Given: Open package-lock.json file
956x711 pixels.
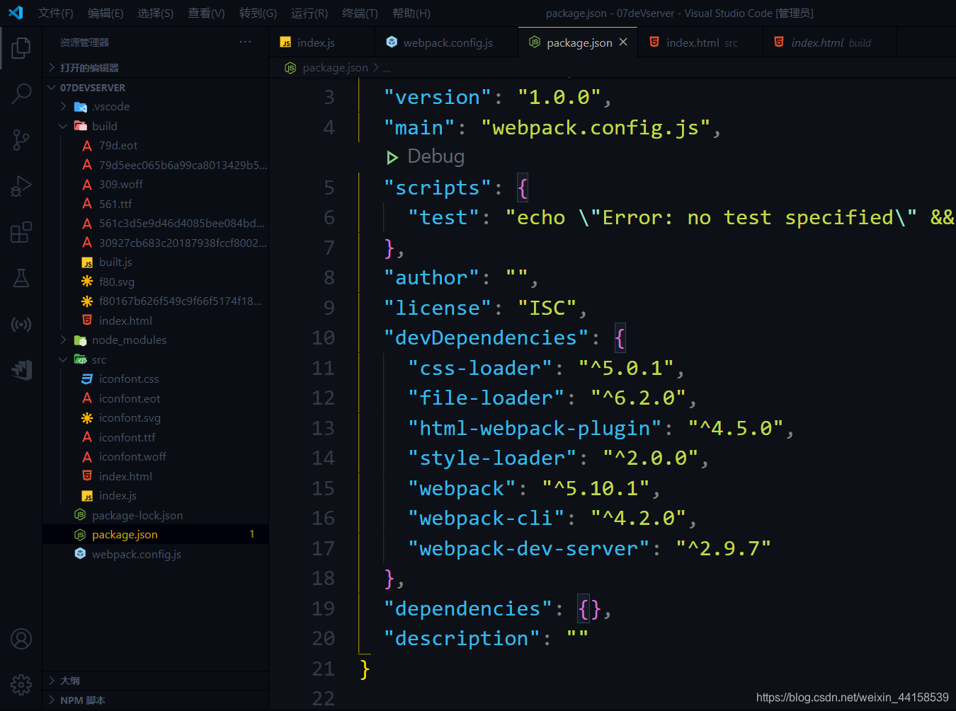Looking at the screenshot, I should pos(156,515).
